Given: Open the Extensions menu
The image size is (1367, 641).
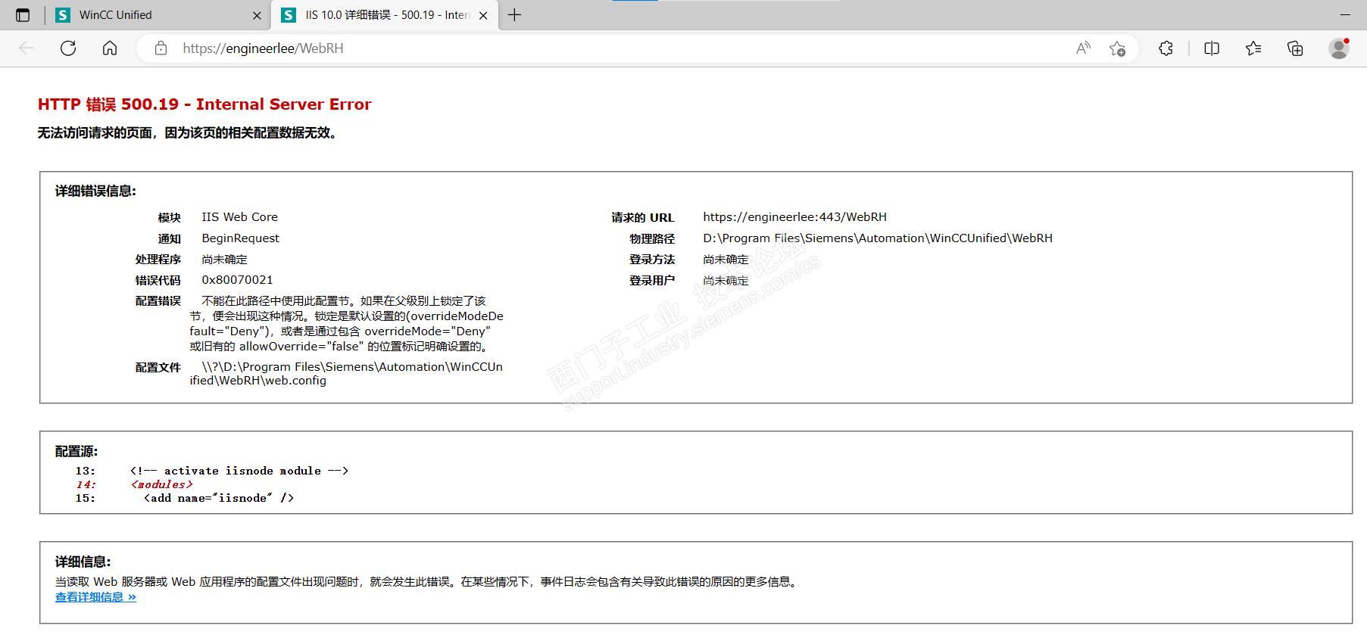Looking at the screenshot, I should tap(1166, 48).
